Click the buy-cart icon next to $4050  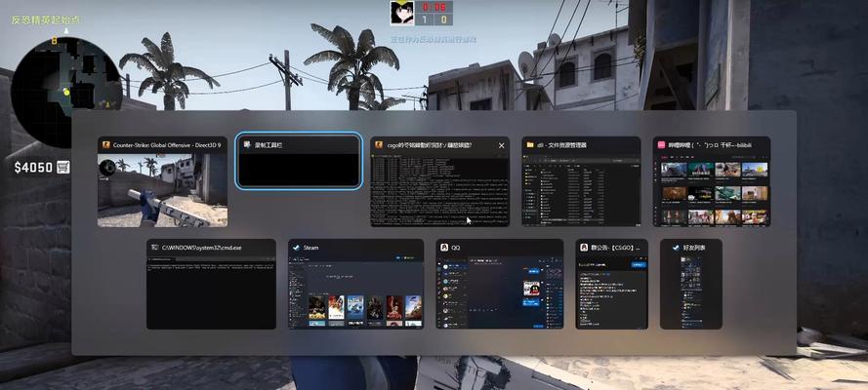[63, 168]
